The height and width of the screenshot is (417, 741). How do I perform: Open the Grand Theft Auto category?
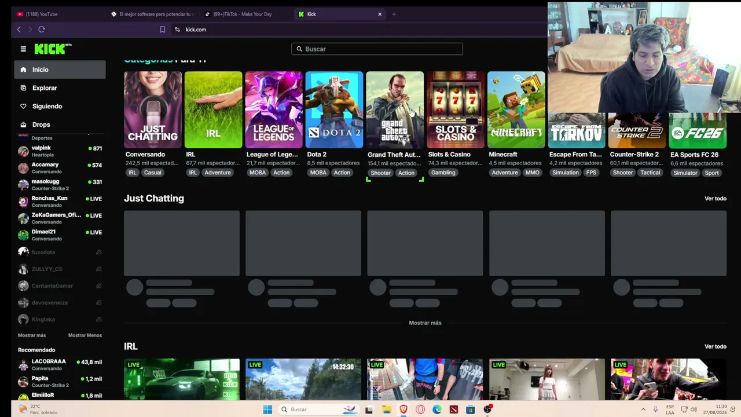(395, 110)
